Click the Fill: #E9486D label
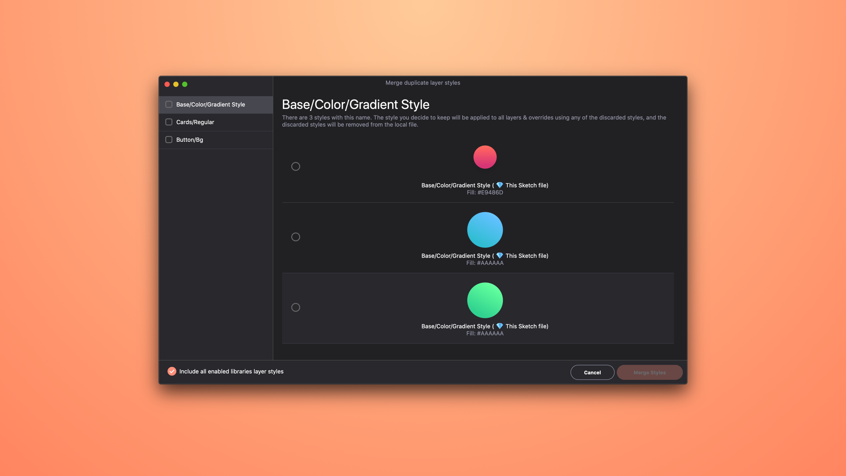The height and width of the screenshot is (476, 846). (x=485, y=193)
